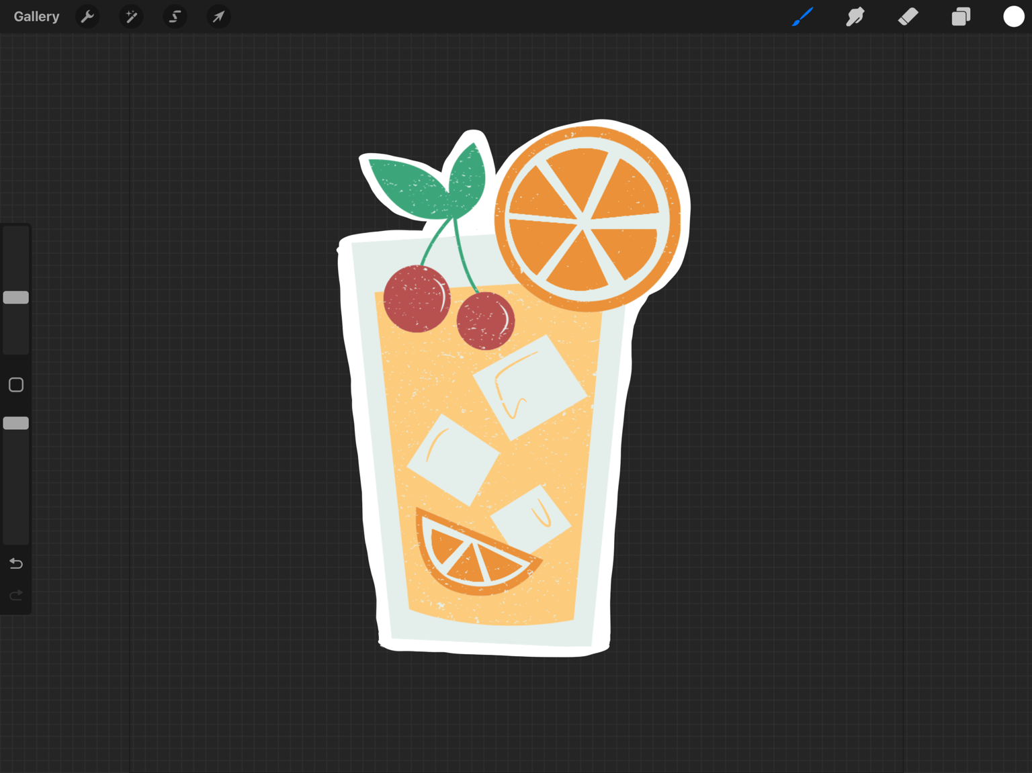This screenshot has height=773, width=1032.
Task: Select the Brush tool
Action: point(802,17)
